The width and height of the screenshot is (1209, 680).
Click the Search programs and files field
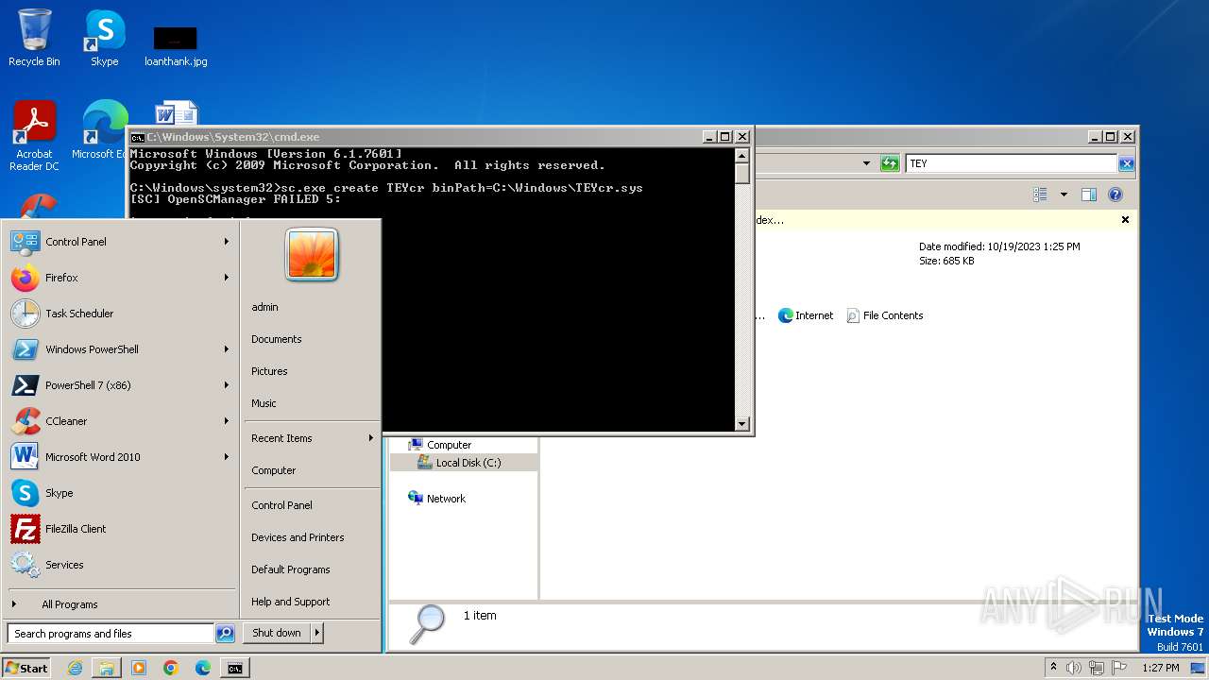111,634
